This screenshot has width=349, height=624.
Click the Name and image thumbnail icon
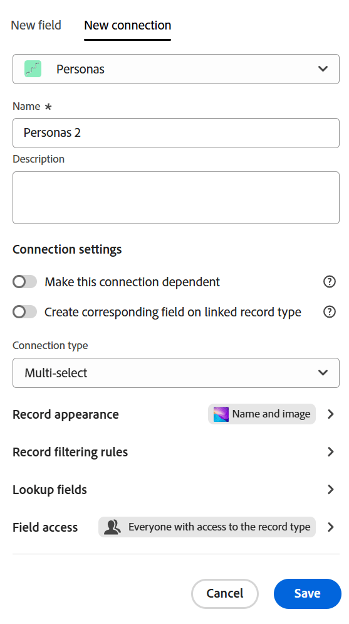[x=221, y=414]
